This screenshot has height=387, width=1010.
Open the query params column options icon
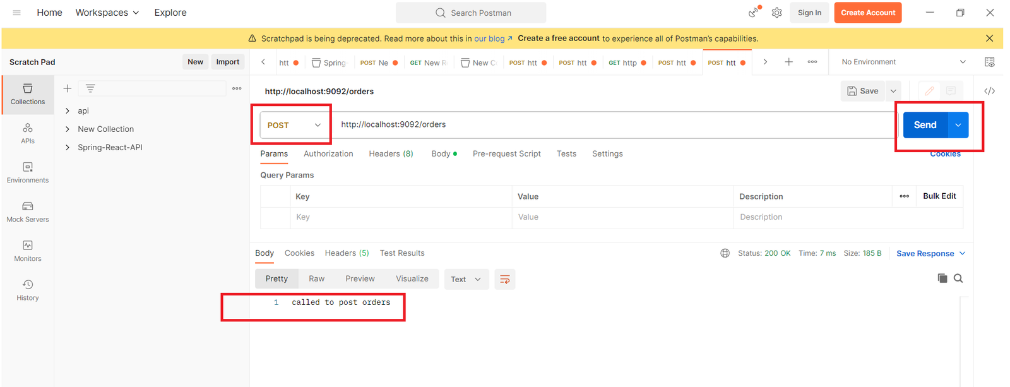[905, 196]
